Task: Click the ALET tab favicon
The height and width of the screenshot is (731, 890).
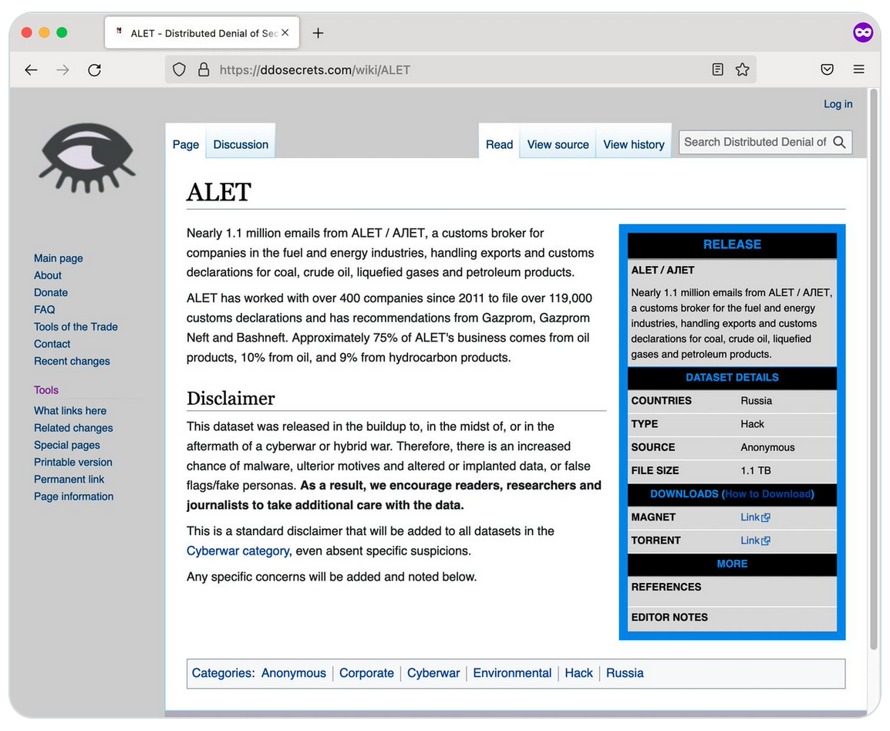Action: (120, 32)
